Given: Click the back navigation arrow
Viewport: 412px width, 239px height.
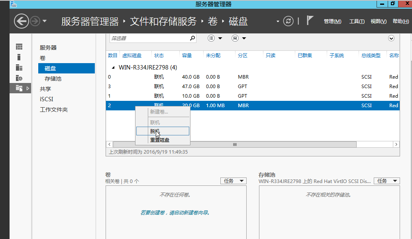Looking at the screenshot, I should [x=21, y=21].
